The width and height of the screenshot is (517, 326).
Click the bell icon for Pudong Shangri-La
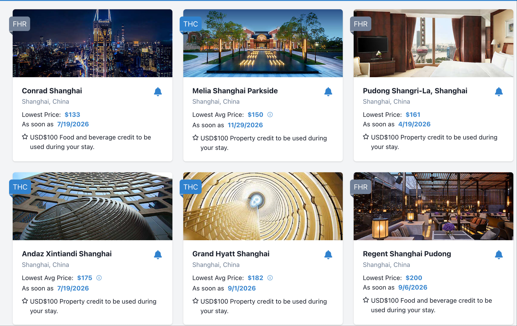[499, 91]
